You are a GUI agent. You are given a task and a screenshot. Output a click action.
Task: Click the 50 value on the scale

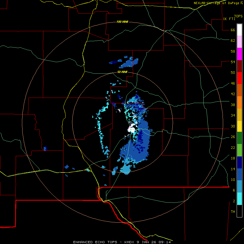tap(233, 72)
